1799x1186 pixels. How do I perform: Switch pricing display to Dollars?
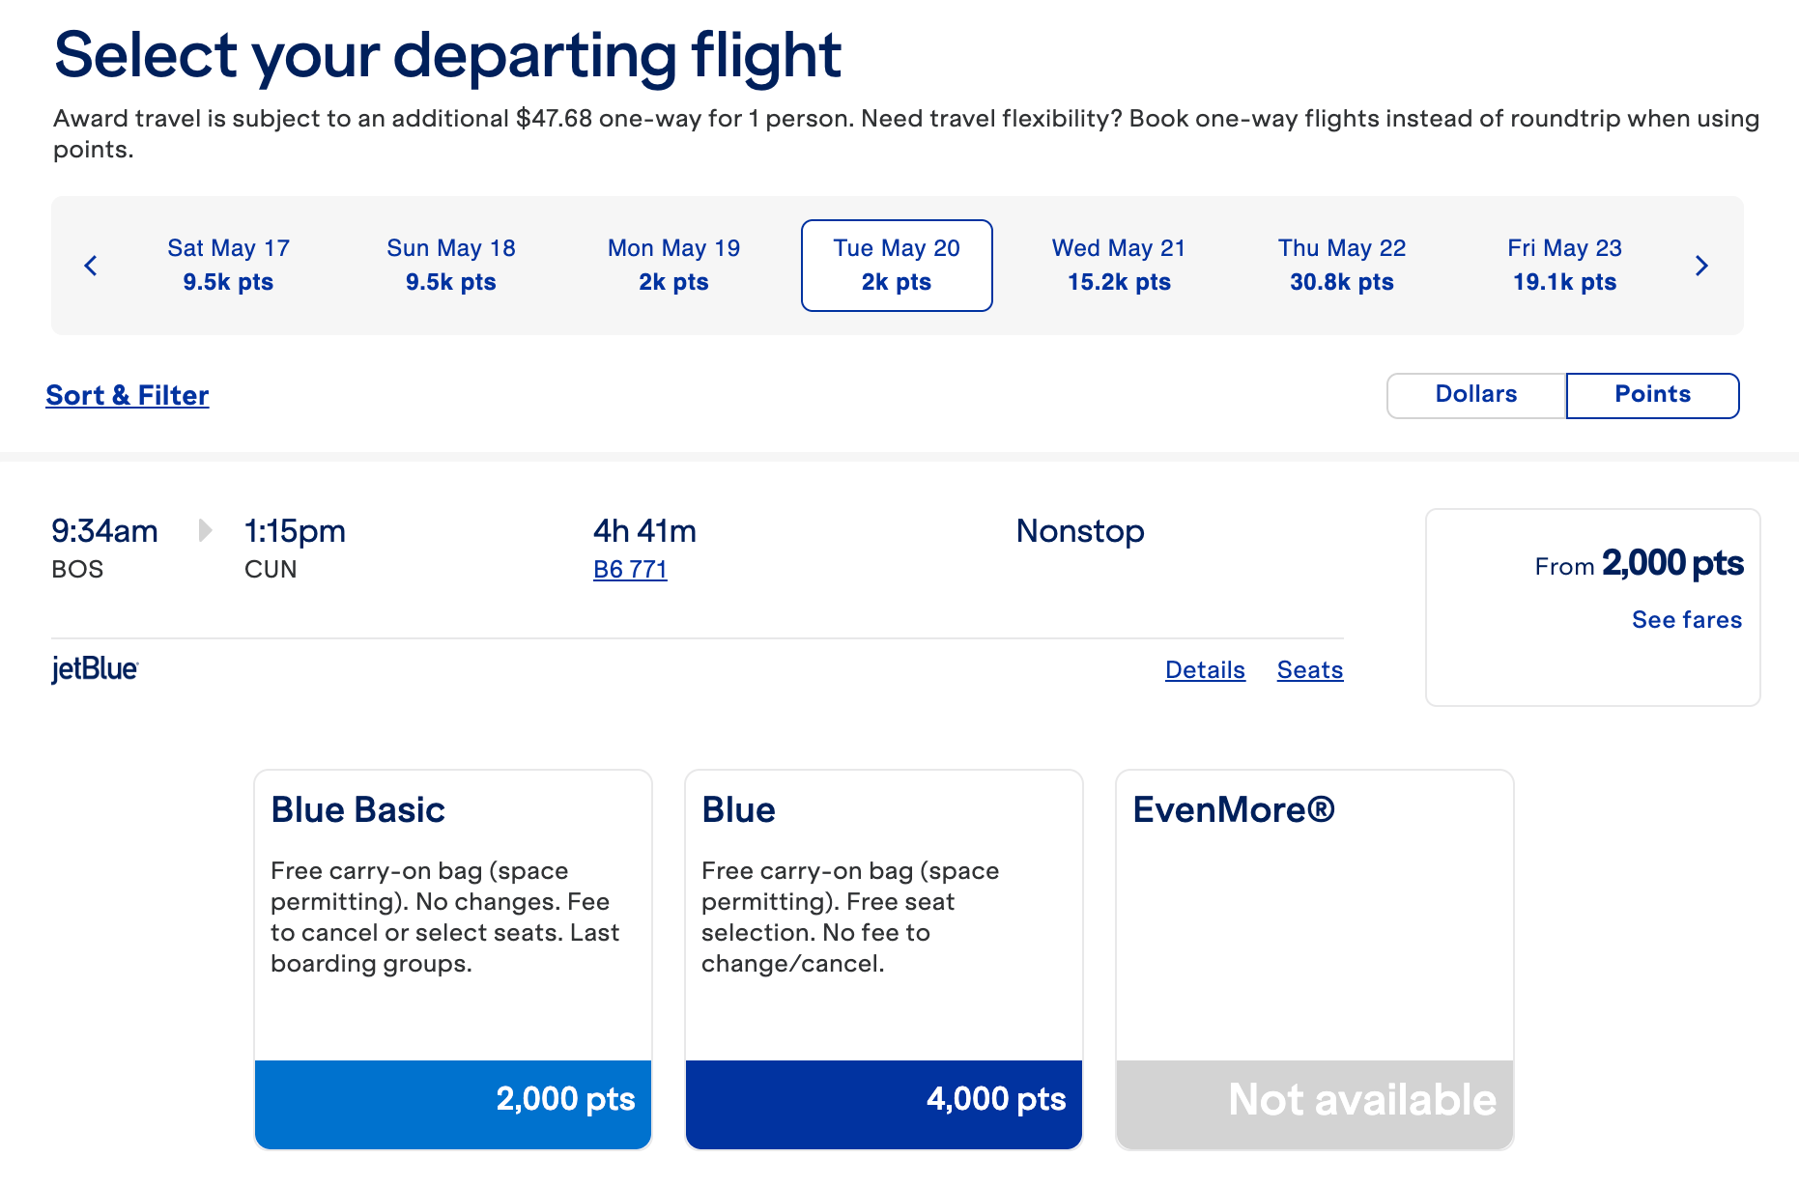[1475, 395]
